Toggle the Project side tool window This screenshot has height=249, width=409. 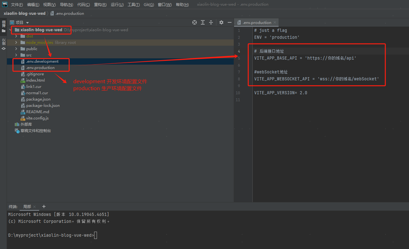coord(4,27)
